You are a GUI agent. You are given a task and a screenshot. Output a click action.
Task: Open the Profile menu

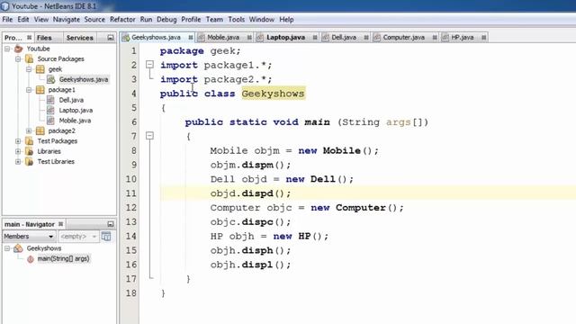(x=191, y=20)
